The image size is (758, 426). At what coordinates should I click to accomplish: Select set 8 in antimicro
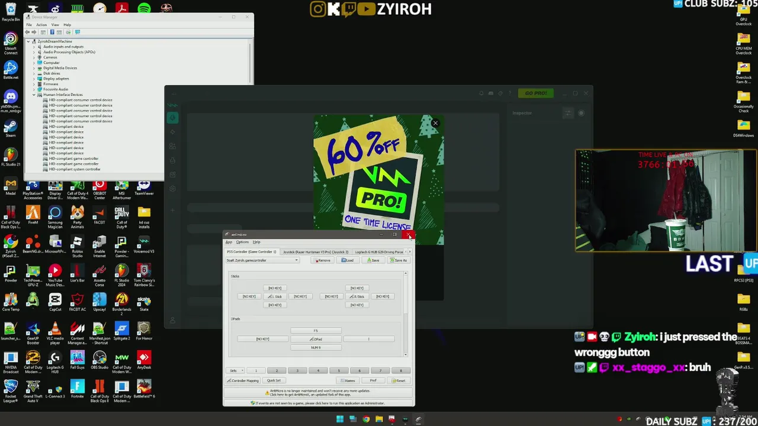click(400, 370)
